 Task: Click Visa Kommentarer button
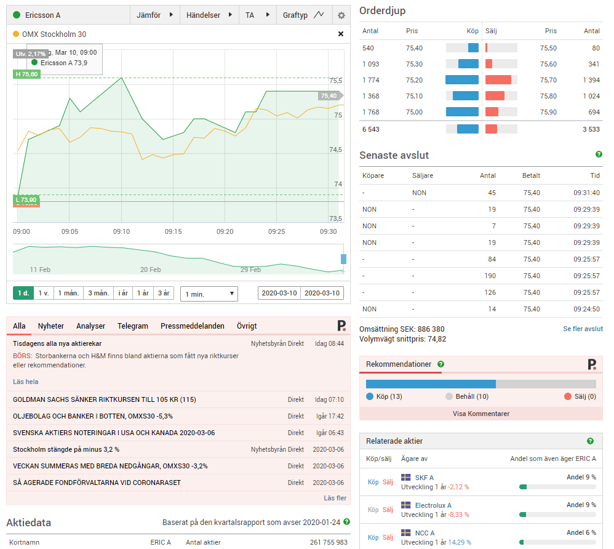click(x=480, y=414)
